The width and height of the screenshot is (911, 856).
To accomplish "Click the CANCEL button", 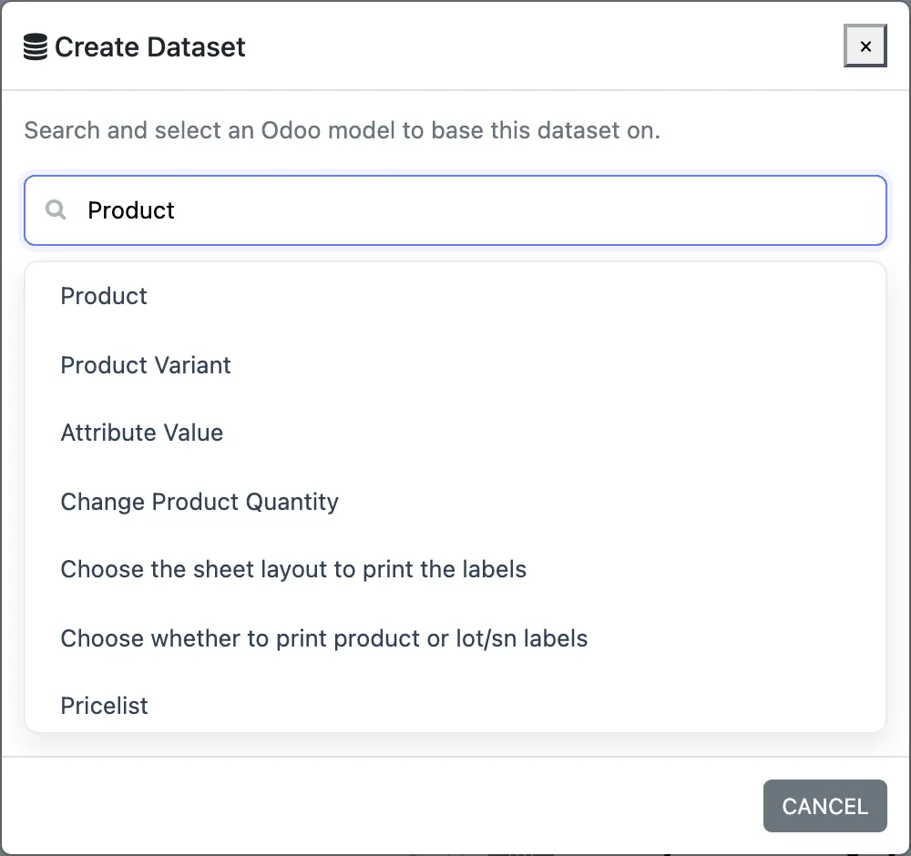I will click(824, 806).
